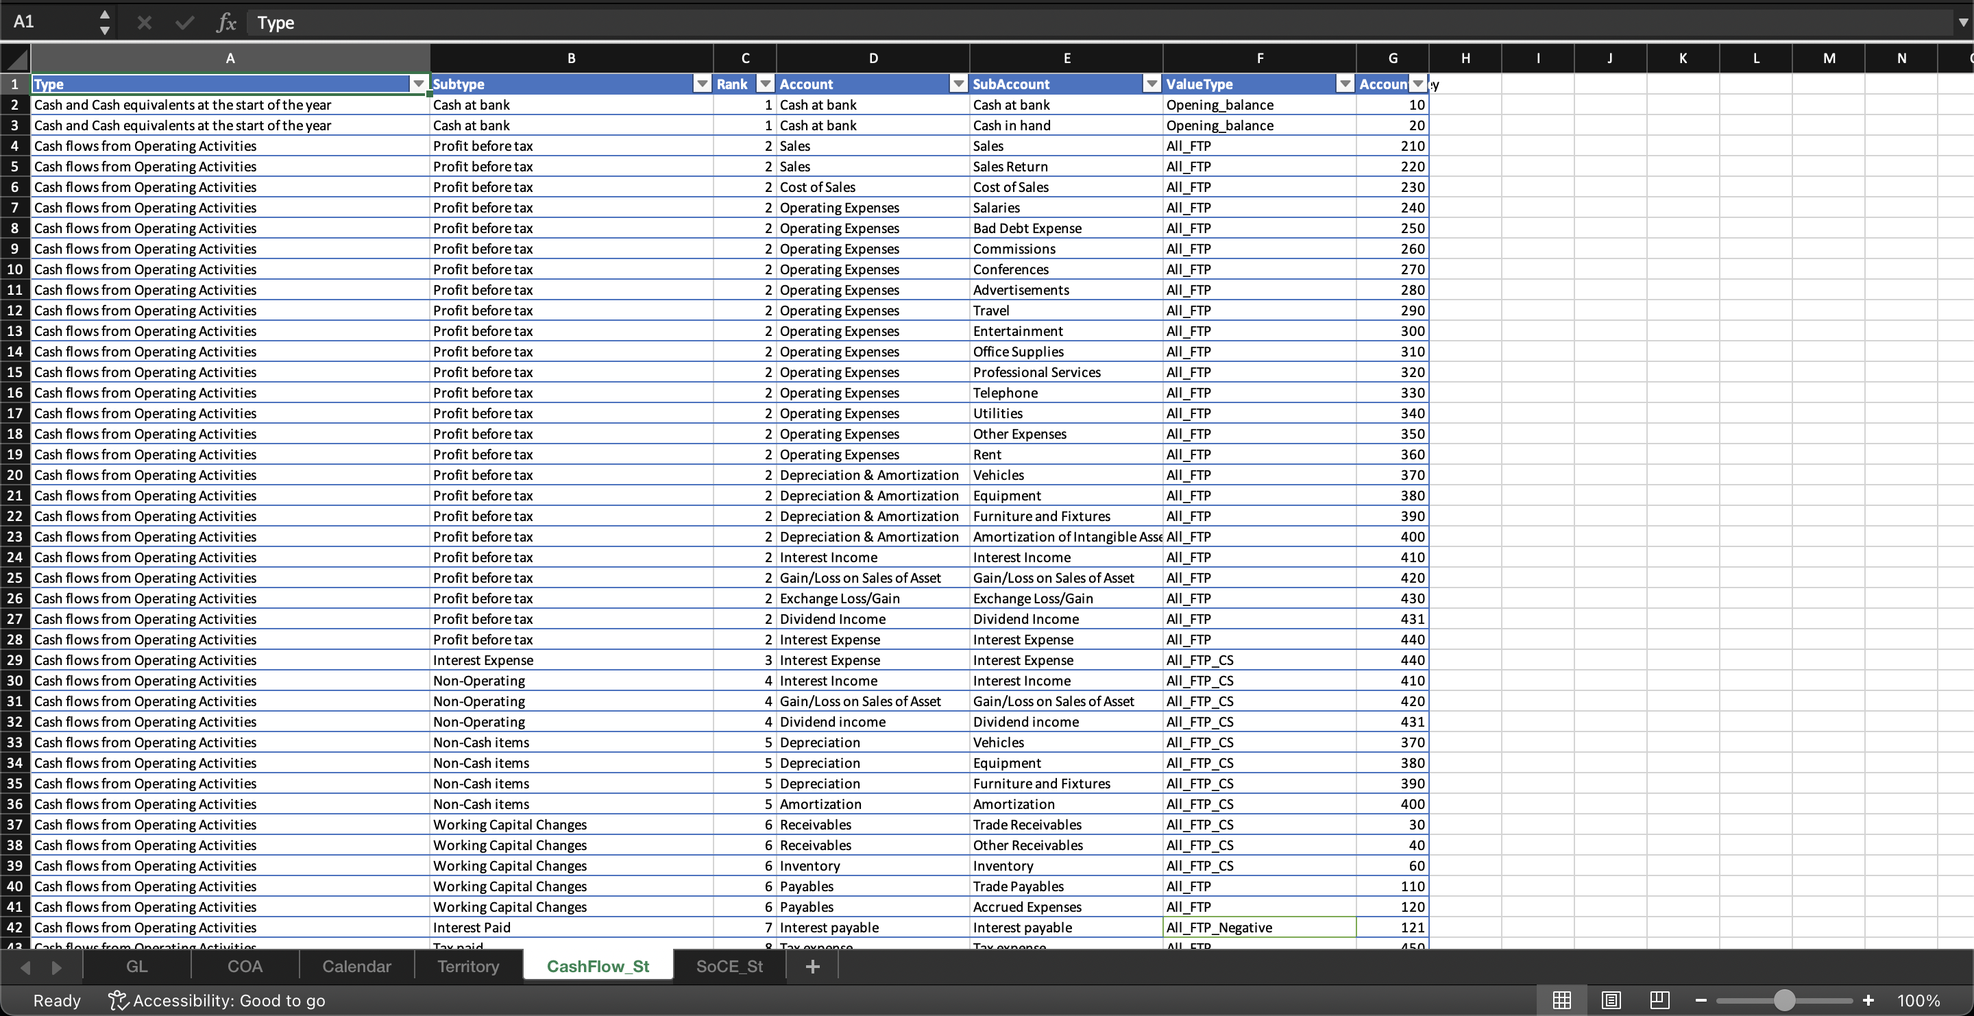Switch to the Territory sheet tab

pos(468,966)
